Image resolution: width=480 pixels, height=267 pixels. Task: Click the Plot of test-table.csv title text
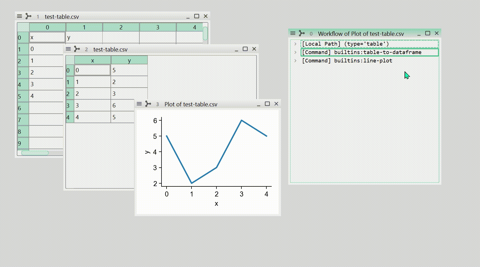(191, 104)
